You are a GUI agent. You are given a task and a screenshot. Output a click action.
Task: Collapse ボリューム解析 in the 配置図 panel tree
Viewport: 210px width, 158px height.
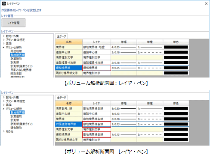point(4,47)
